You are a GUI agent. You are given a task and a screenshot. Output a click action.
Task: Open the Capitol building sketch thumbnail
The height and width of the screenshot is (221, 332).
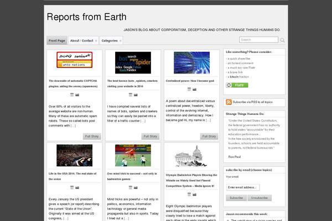(191, 156)
